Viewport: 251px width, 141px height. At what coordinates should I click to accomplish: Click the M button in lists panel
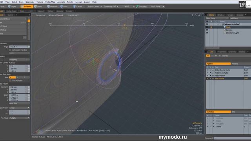[216, 56]
